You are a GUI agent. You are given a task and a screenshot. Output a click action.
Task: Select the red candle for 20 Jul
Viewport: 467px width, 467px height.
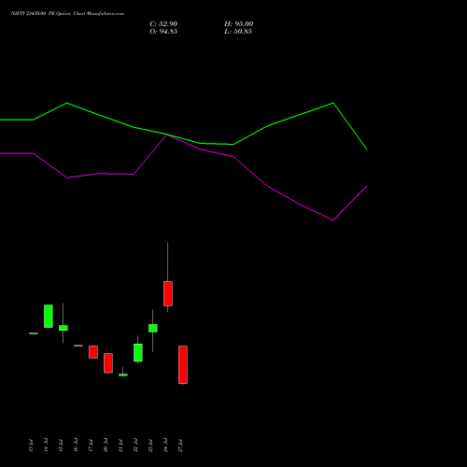[108, 363]
